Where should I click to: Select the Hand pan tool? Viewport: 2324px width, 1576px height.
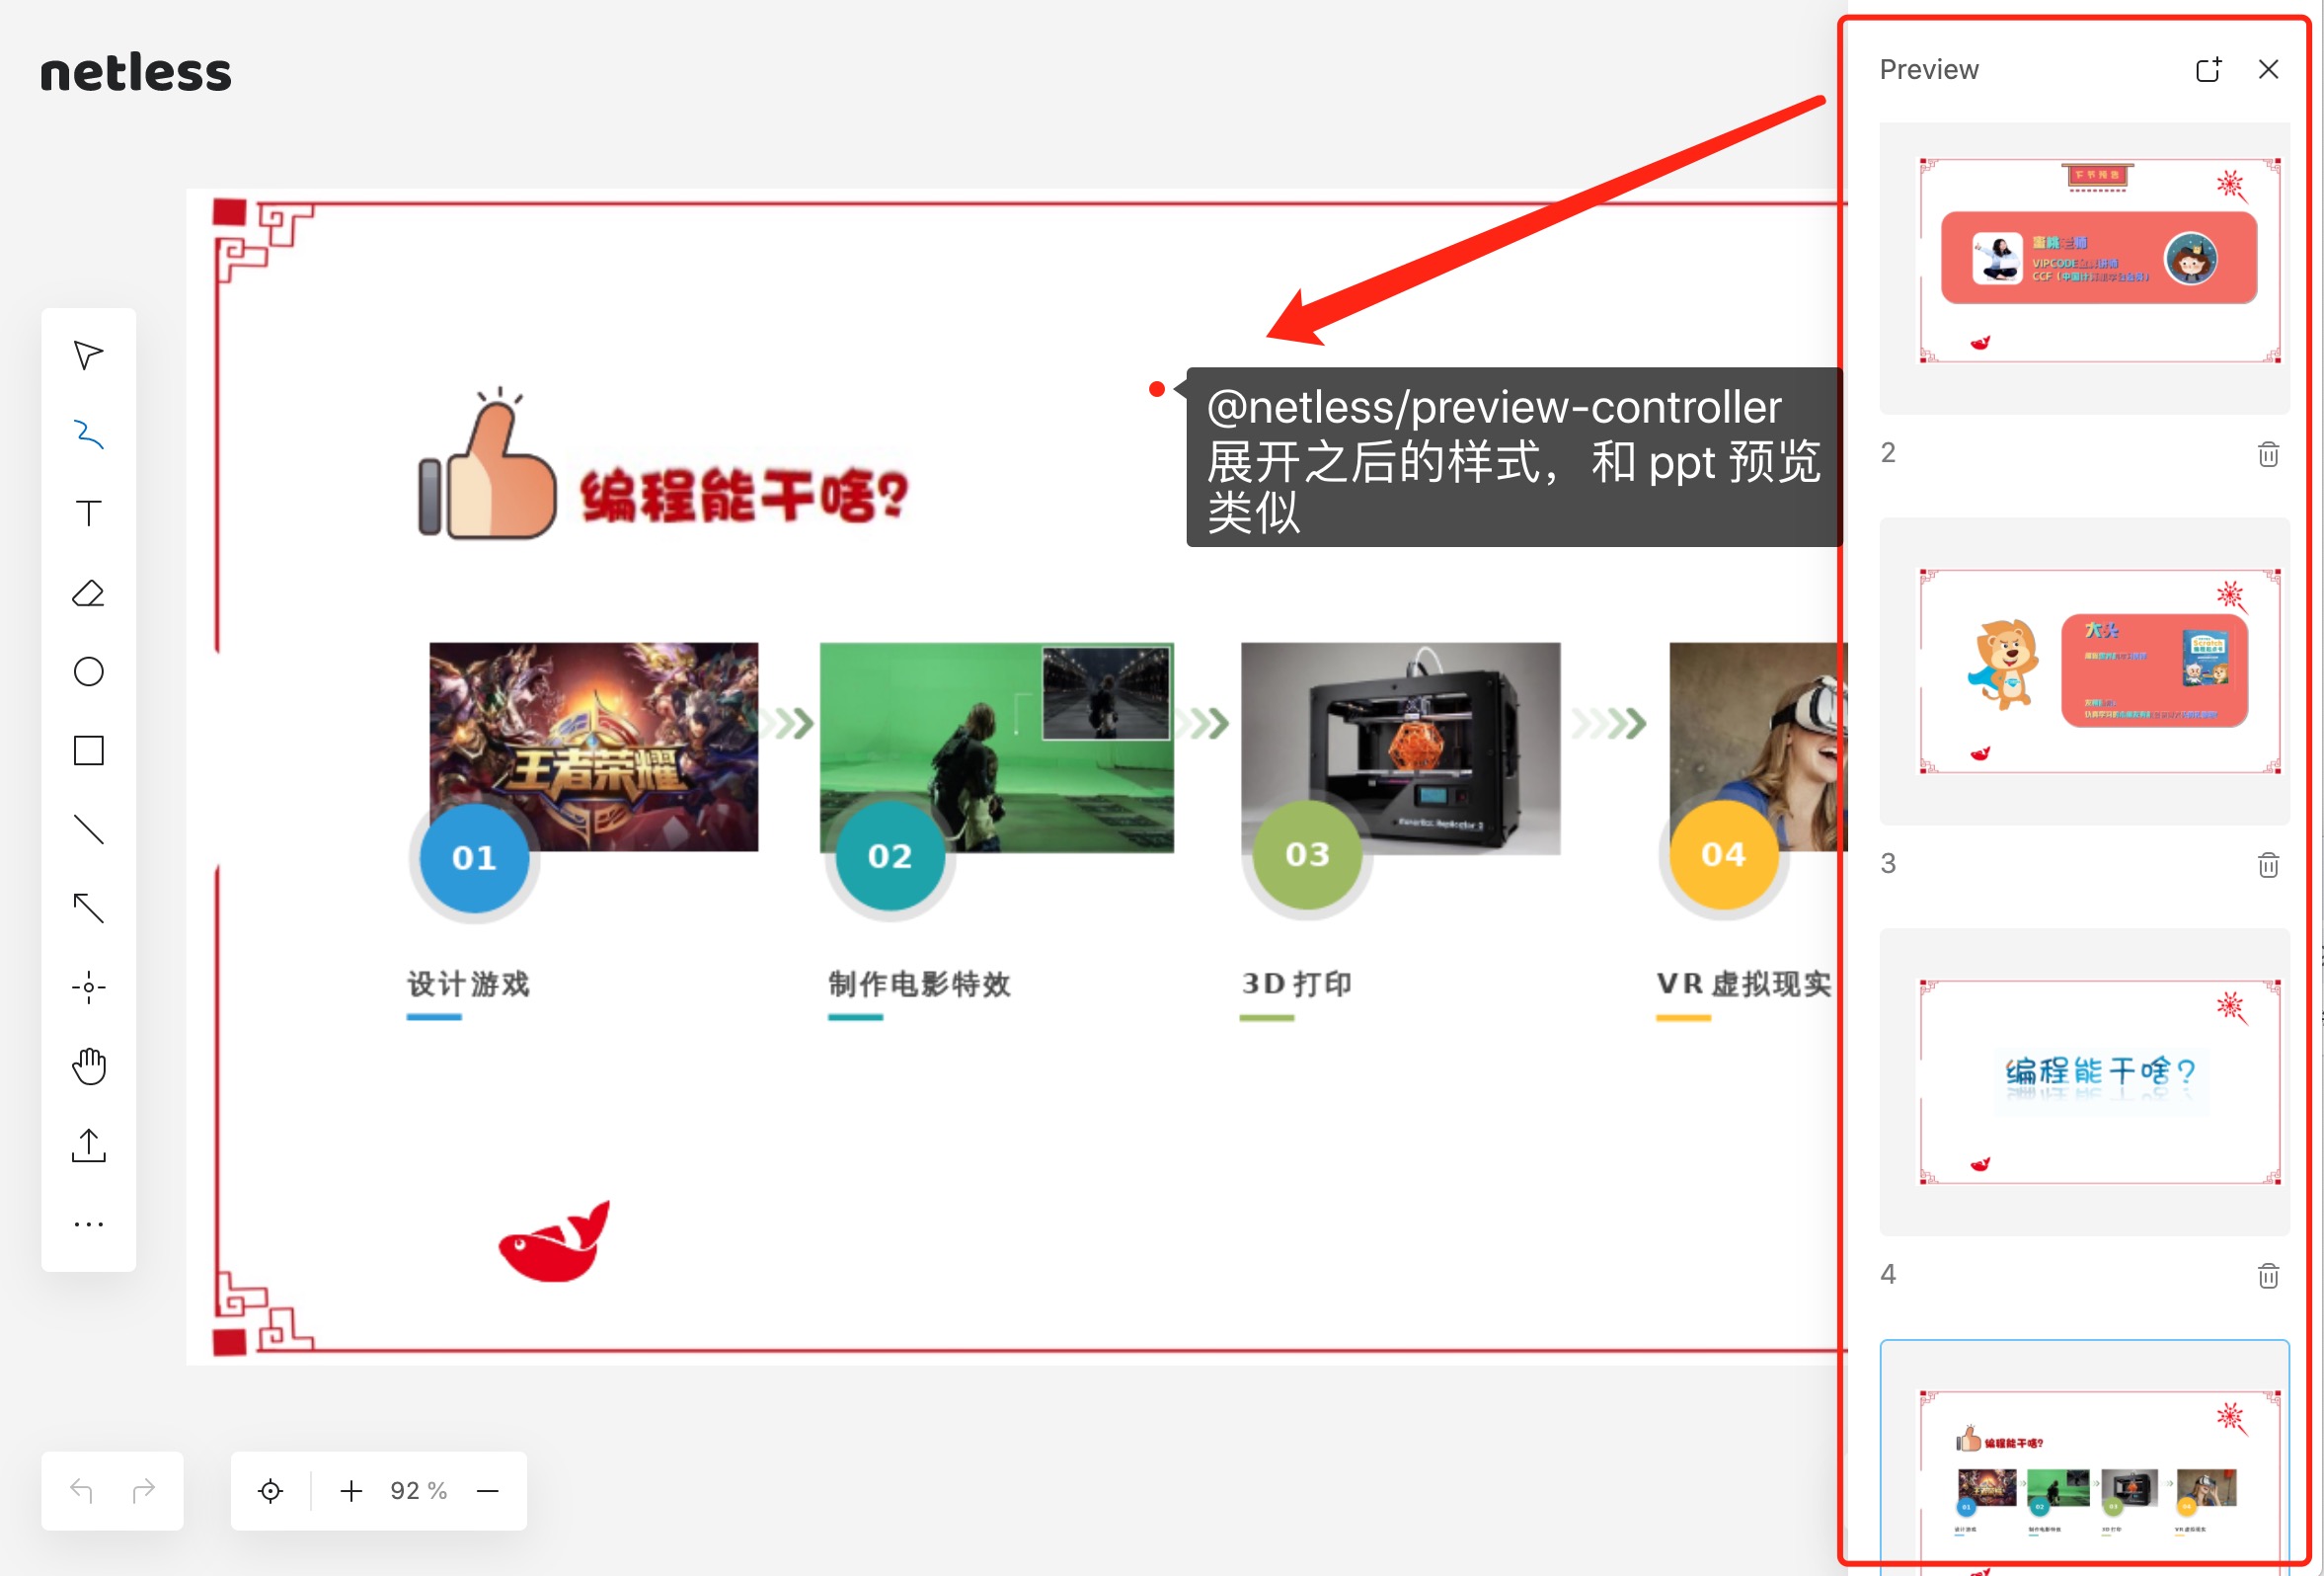point(88,1066)
